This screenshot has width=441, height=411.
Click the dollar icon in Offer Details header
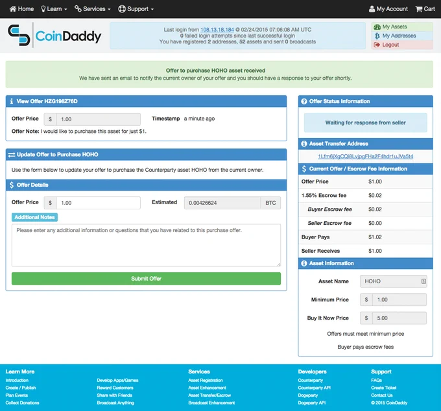coord(12,185)
